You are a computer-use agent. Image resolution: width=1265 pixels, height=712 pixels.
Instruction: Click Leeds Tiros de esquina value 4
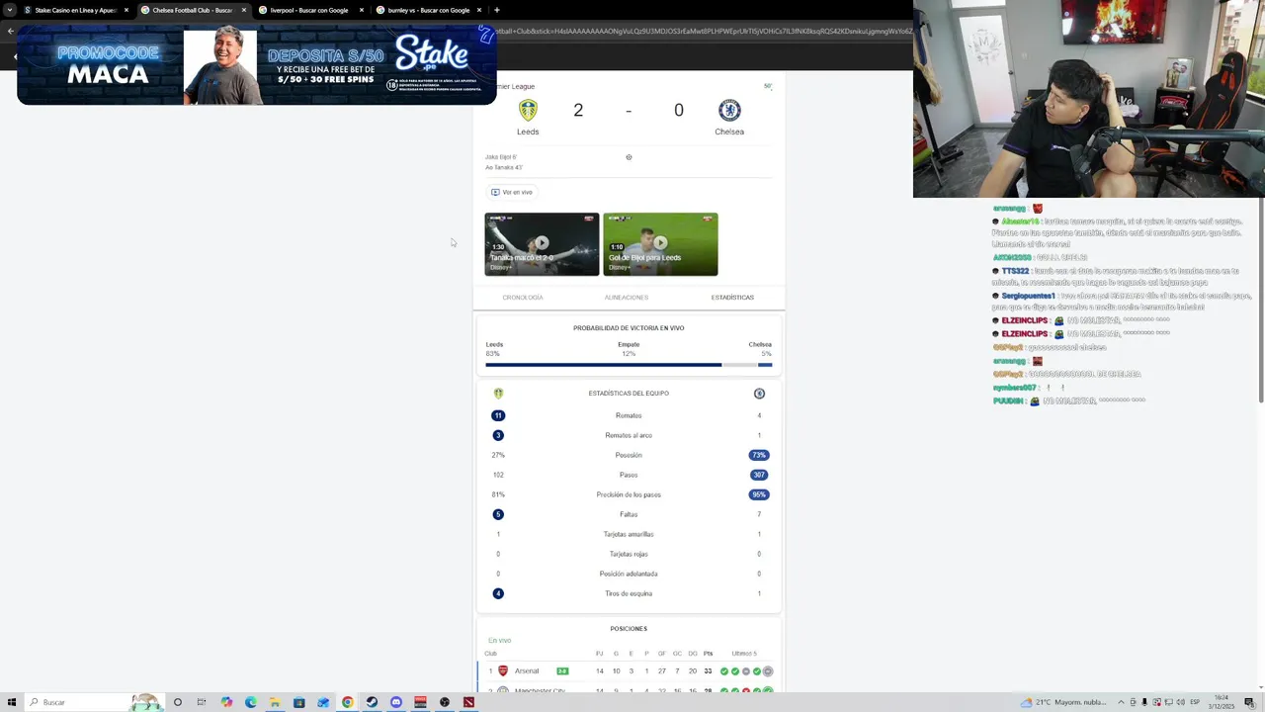498,593
